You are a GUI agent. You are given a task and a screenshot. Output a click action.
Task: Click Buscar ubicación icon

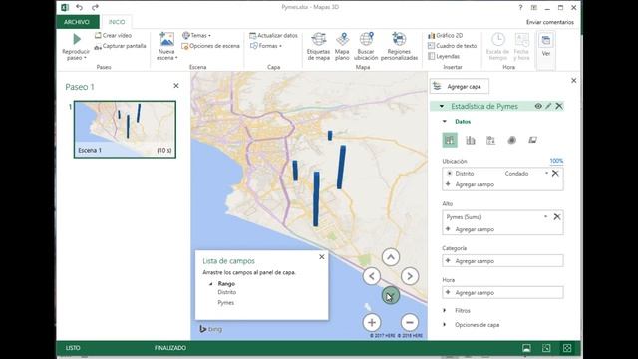tap(366, 40)
